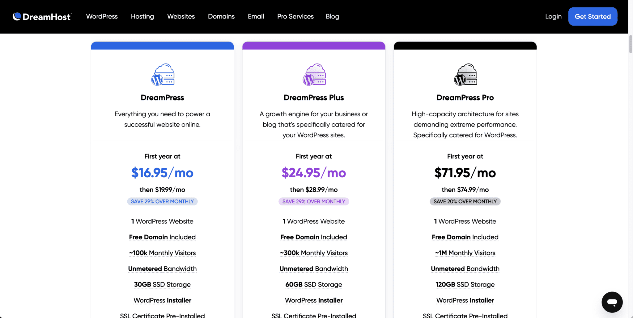633x318 pixels.
Task: Go to the Blog page
Action: point(333,16)
